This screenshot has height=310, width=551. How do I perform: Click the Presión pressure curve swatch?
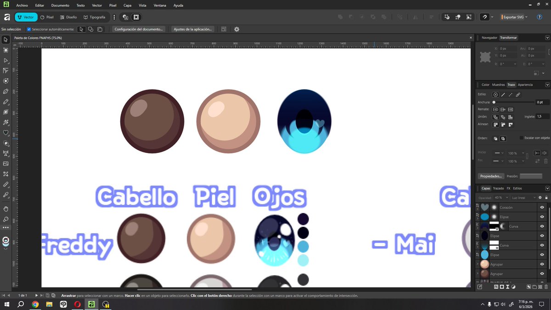tap(531, 176)
